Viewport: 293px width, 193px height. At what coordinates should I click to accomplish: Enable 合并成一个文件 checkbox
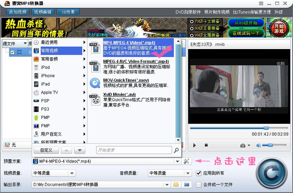point(199,185)
